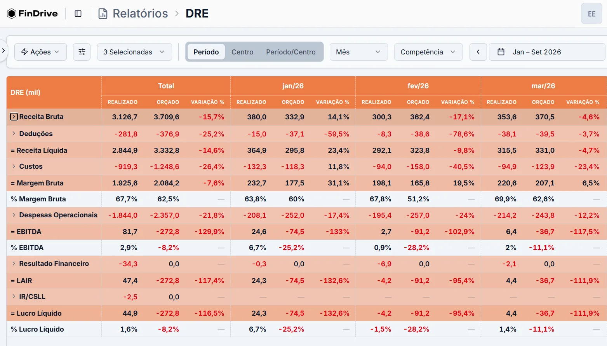The height and width of the screenshot is (346, 607).
Task: Click the Jan – Set 2026 date field
Action: (547, 52)
